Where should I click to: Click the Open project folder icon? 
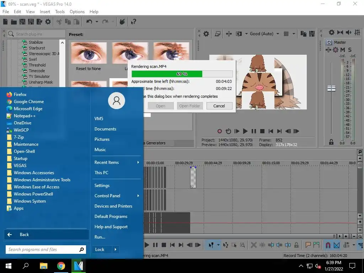pyautogui.click(x=14, y=22)
